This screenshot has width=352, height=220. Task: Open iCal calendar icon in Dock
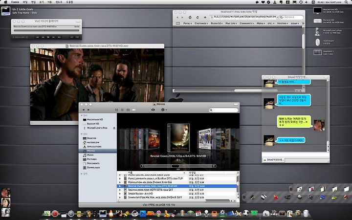tap(198, 213)
